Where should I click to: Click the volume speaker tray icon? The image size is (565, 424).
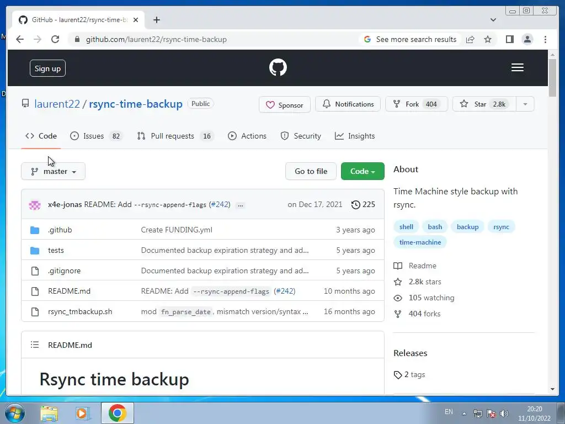tap(504, 413)
